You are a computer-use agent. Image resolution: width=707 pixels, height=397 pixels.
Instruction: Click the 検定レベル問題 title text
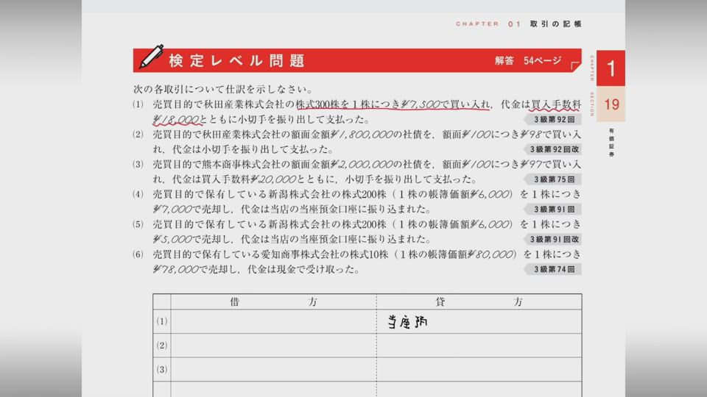236,60
